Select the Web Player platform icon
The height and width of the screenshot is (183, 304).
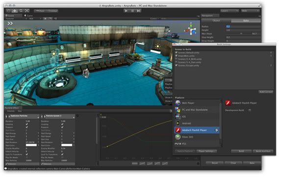pos(177,103)
